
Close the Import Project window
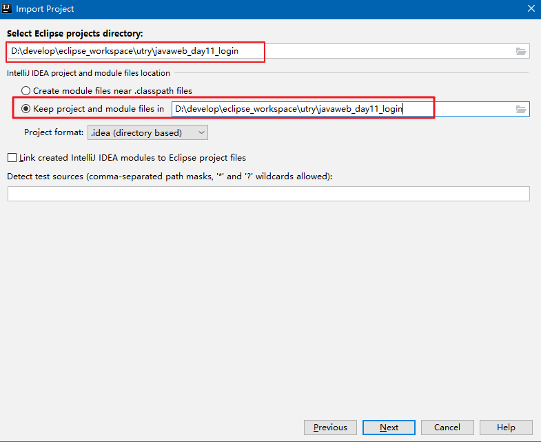(531, 9)
